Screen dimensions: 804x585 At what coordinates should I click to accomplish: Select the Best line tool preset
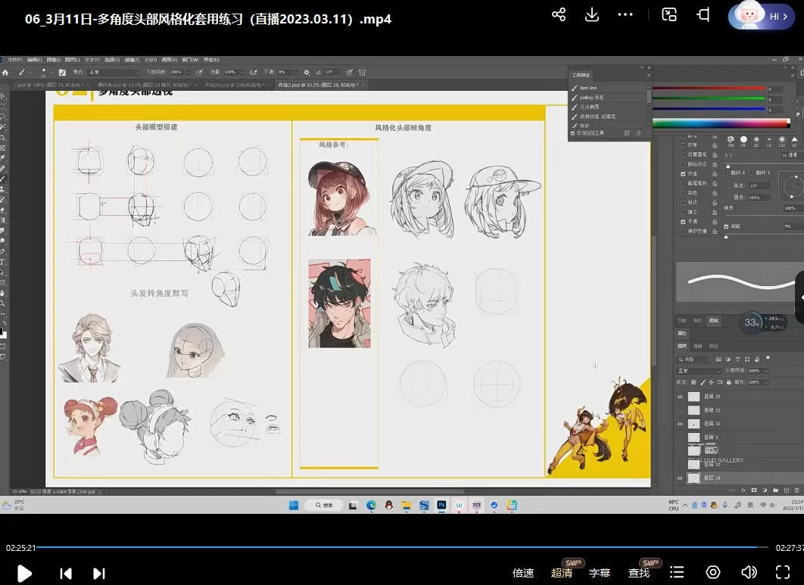[x=588, y=88]
